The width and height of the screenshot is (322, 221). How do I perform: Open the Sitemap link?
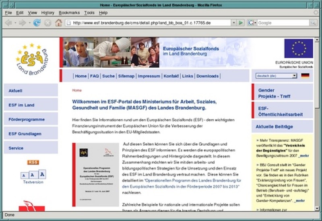(126, 76)
